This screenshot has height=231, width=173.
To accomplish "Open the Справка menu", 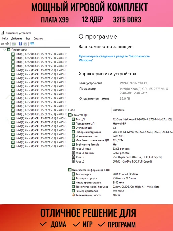I will pyautogui.click(x=38, y=39).
